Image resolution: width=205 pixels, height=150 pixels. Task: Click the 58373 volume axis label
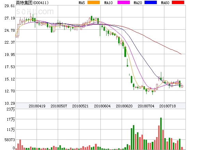coord(10,140)
